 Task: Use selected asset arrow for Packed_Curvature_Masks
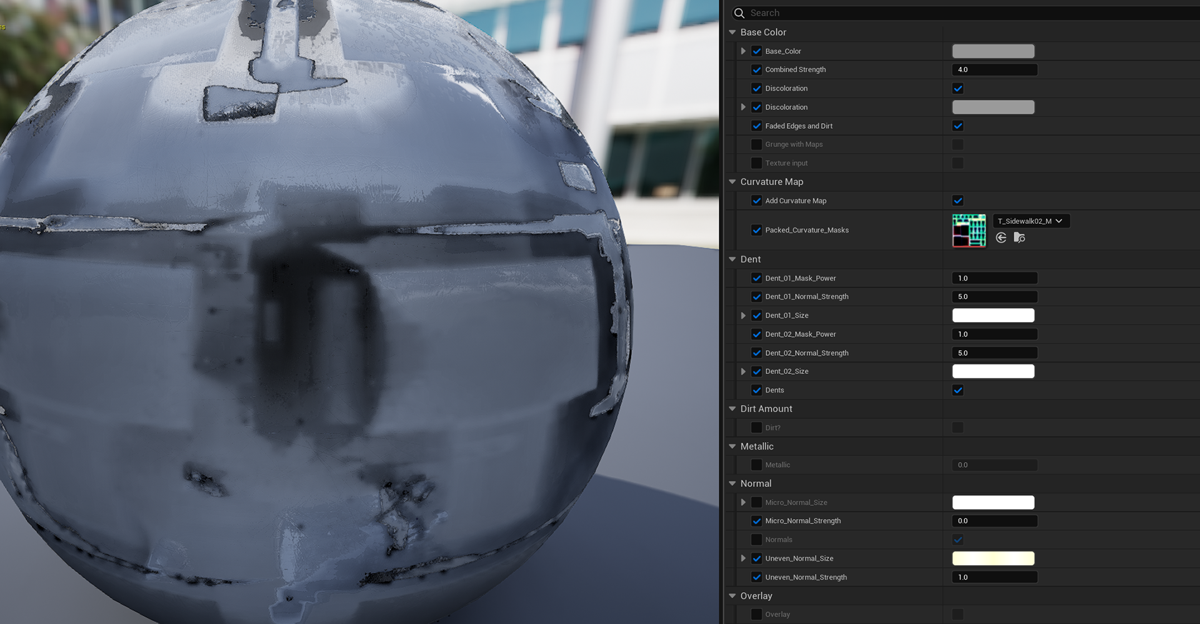coord(1001,238)
